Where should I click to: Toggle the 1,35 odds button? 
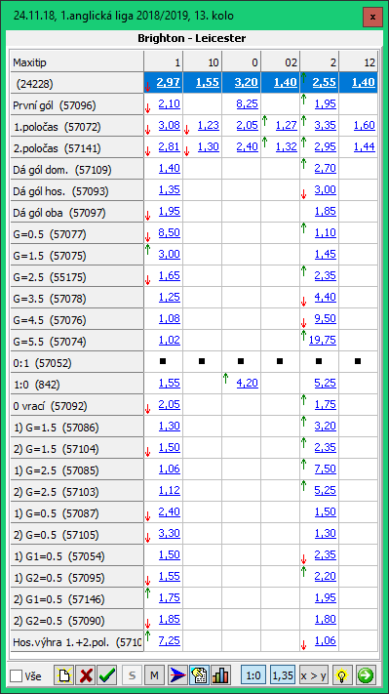tap(283, 675)
